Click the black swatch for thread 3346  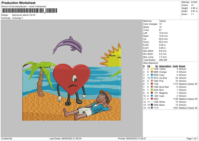point(152,105)
